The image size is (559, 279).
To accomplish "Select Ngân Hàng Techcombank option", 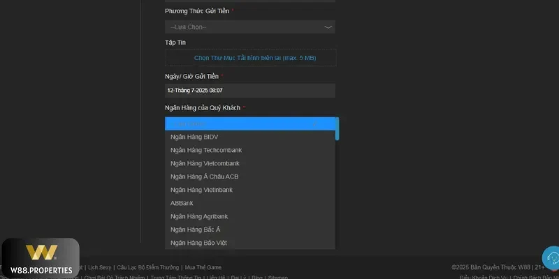I will pyautogui.click(x=206, y=150).
